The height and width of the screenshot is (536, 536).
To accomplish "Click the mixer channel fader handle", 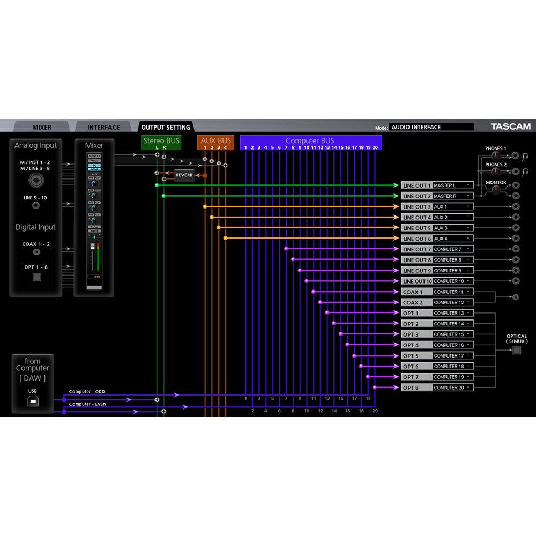I will [x=92, y=246].
